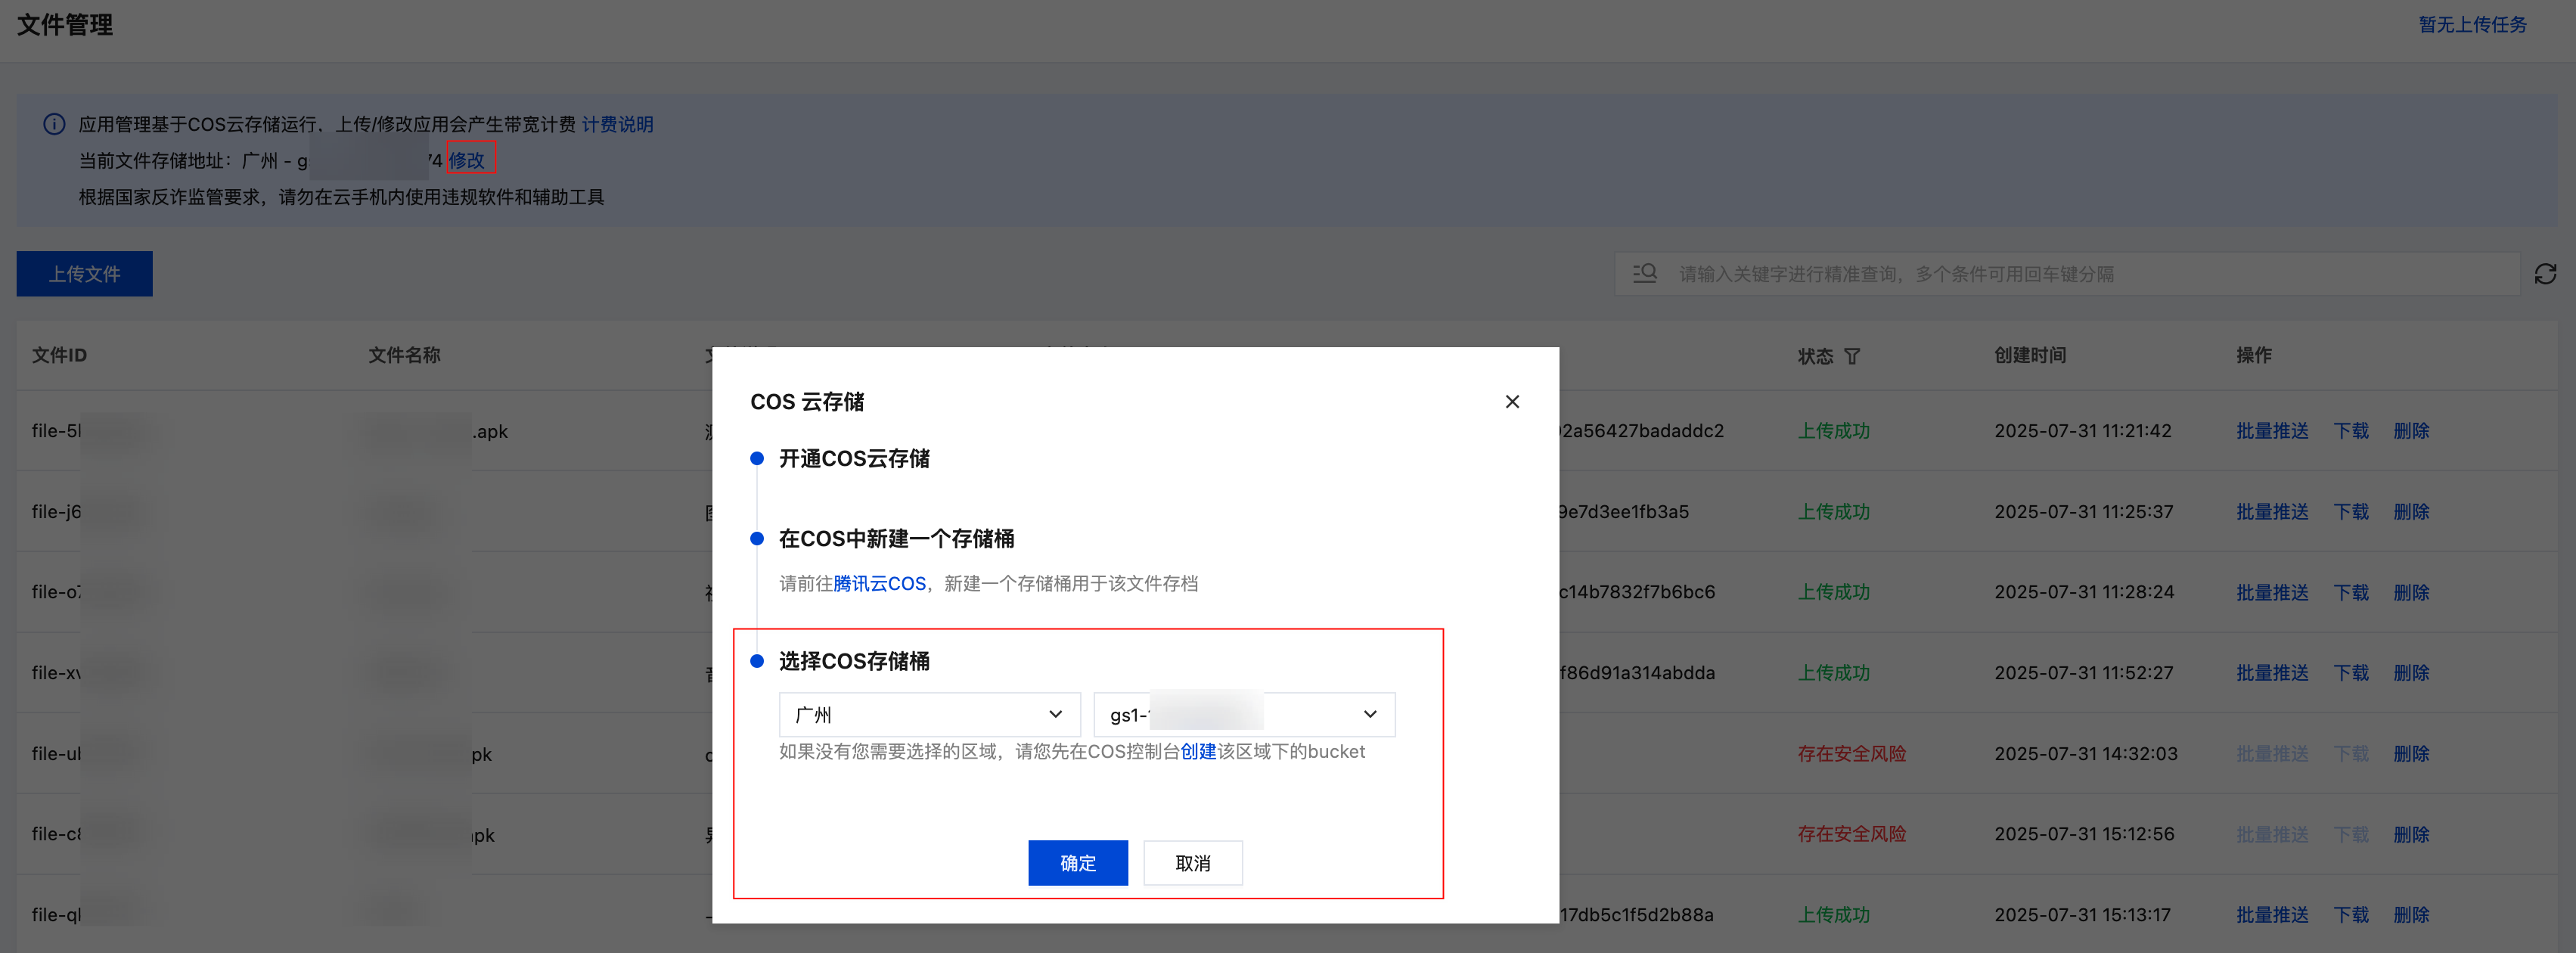The width and height of the screenshot is (2576, 953).
Task: Click the 在COS中新建一个存储桶 step
Action: coord(896,538)
